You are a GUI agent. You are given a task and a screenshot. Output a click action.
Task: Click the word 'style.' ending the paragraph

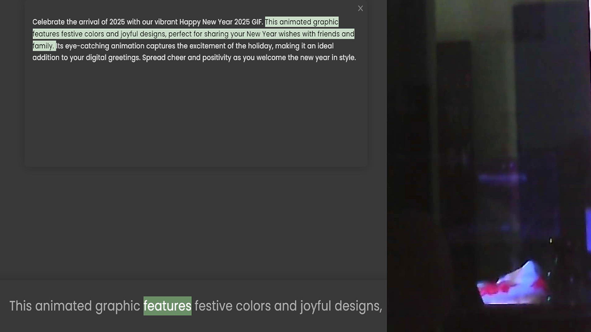pos(347,58)
